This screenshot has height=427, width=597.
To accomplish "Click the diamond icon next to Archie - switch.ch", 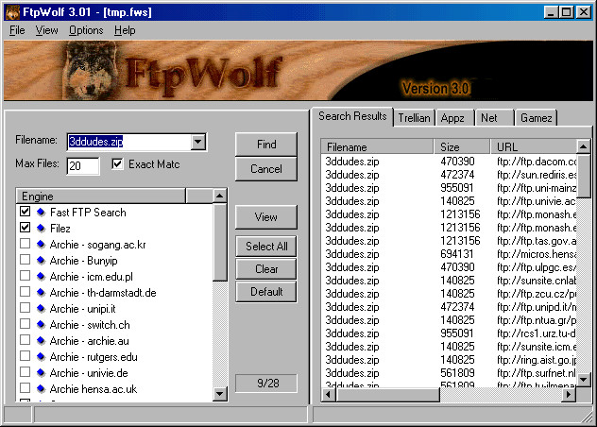I will pyautogui.click(x=41, y=325).
